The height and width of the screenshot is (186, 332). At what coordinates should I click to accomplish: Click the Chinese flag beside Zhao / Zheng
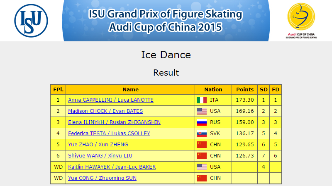[202, 145]
